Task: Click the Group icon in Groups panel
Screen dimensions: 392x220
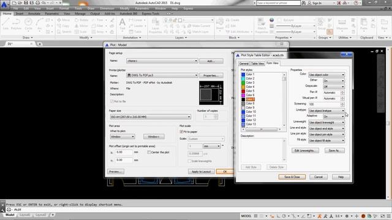Action: (x=321, y=24)
